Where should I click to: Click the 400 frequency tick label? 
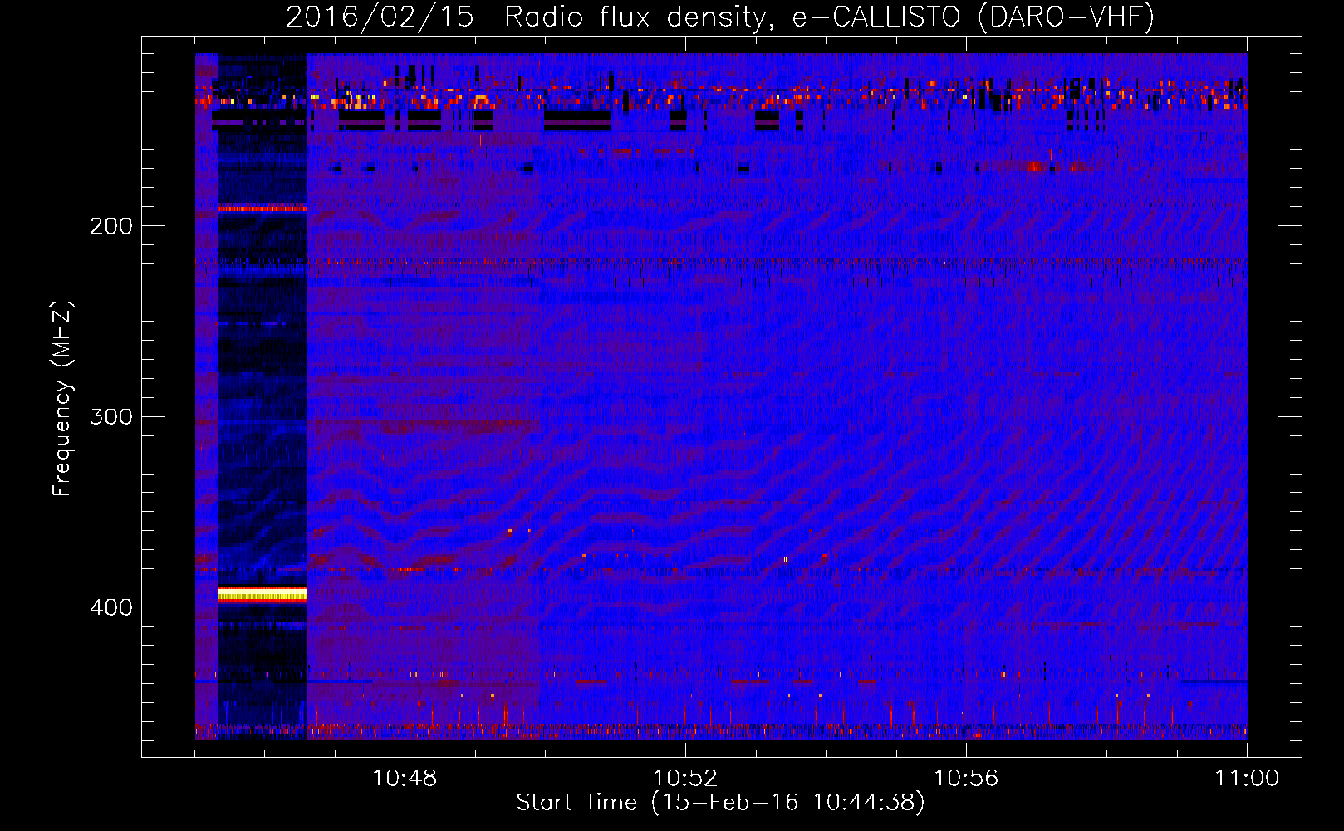[x=110, y=607]
